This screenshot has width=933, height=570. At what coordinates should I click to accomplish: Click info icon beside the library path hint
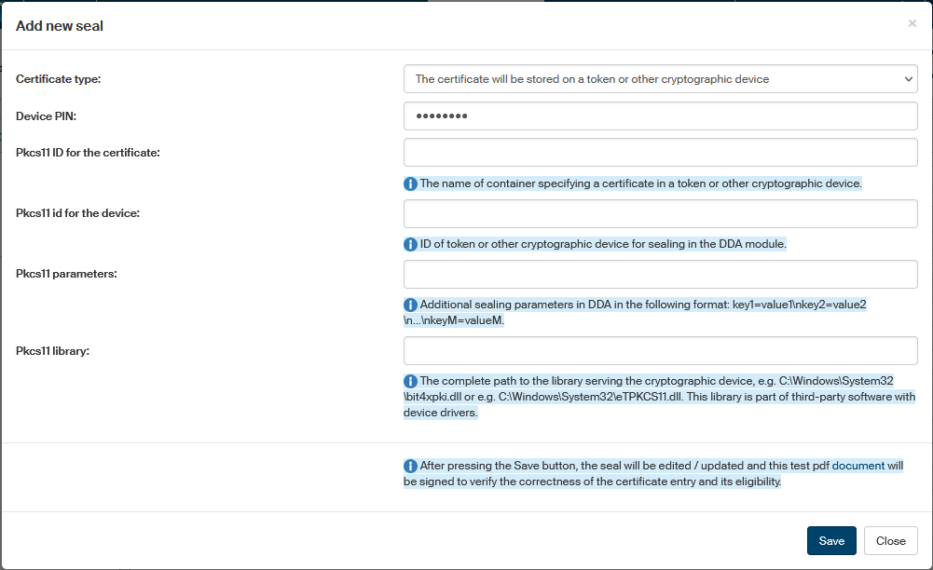410,381
